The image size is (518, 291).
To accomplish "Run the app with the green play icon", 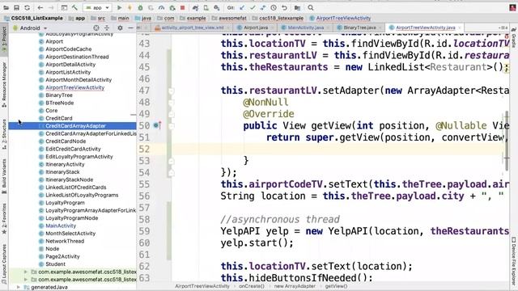I will (x=119, y=7).
